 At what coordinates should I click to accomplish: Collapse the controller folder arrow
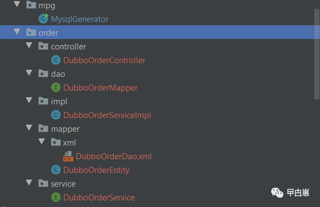pyautogui.click(x=29, y=46)
